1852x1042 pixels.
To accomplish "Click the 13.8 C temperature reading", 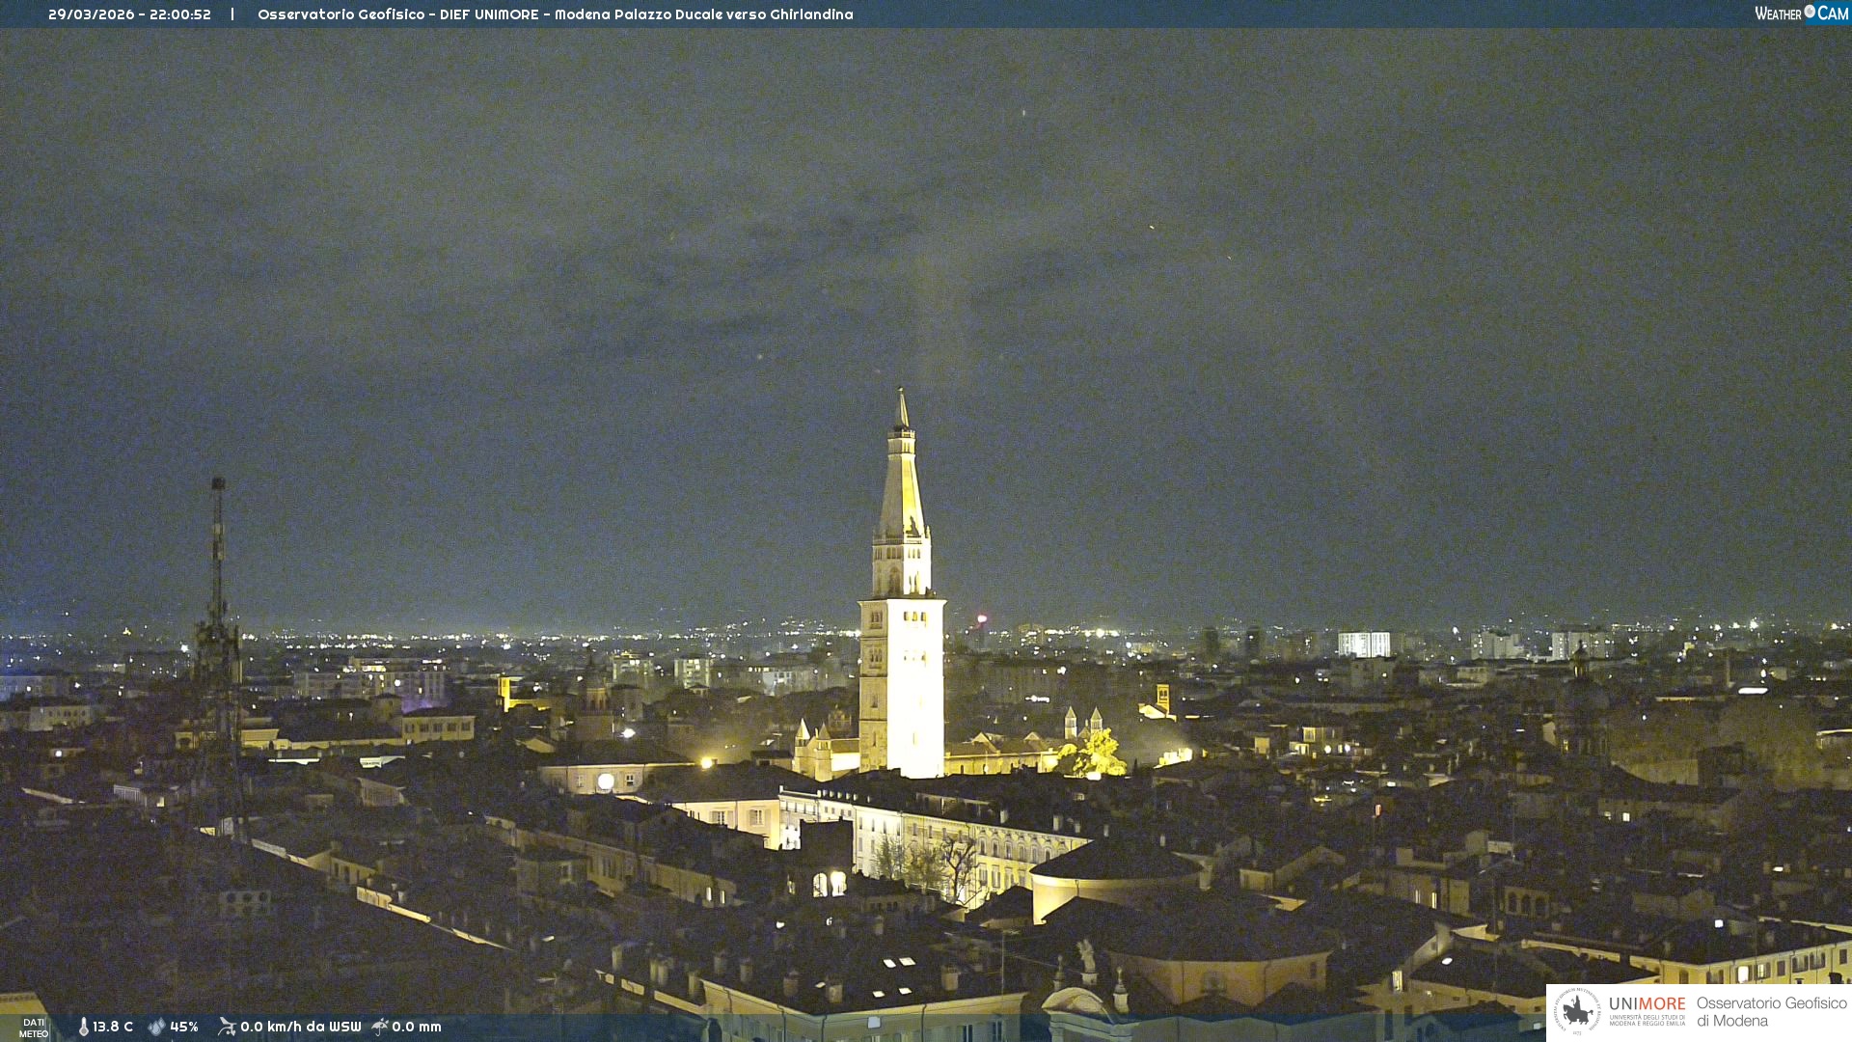I will 113,1027.
